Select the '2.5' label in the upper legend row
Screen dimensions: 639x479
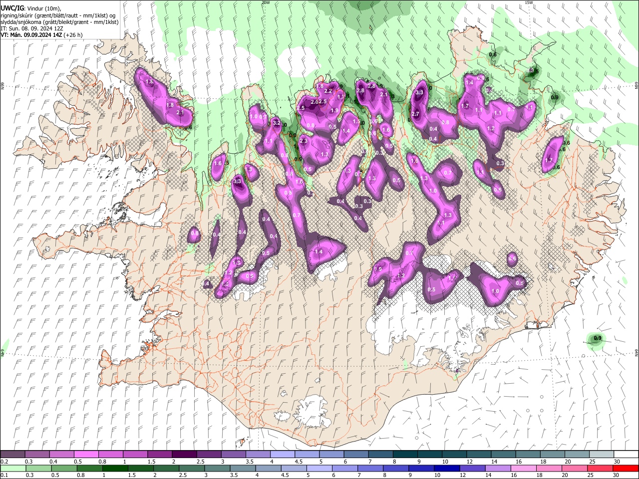click(201, 462)
